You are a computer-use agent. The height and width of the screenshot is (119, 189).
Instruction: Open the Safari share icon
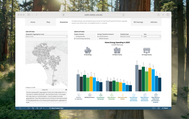point(158,15)
